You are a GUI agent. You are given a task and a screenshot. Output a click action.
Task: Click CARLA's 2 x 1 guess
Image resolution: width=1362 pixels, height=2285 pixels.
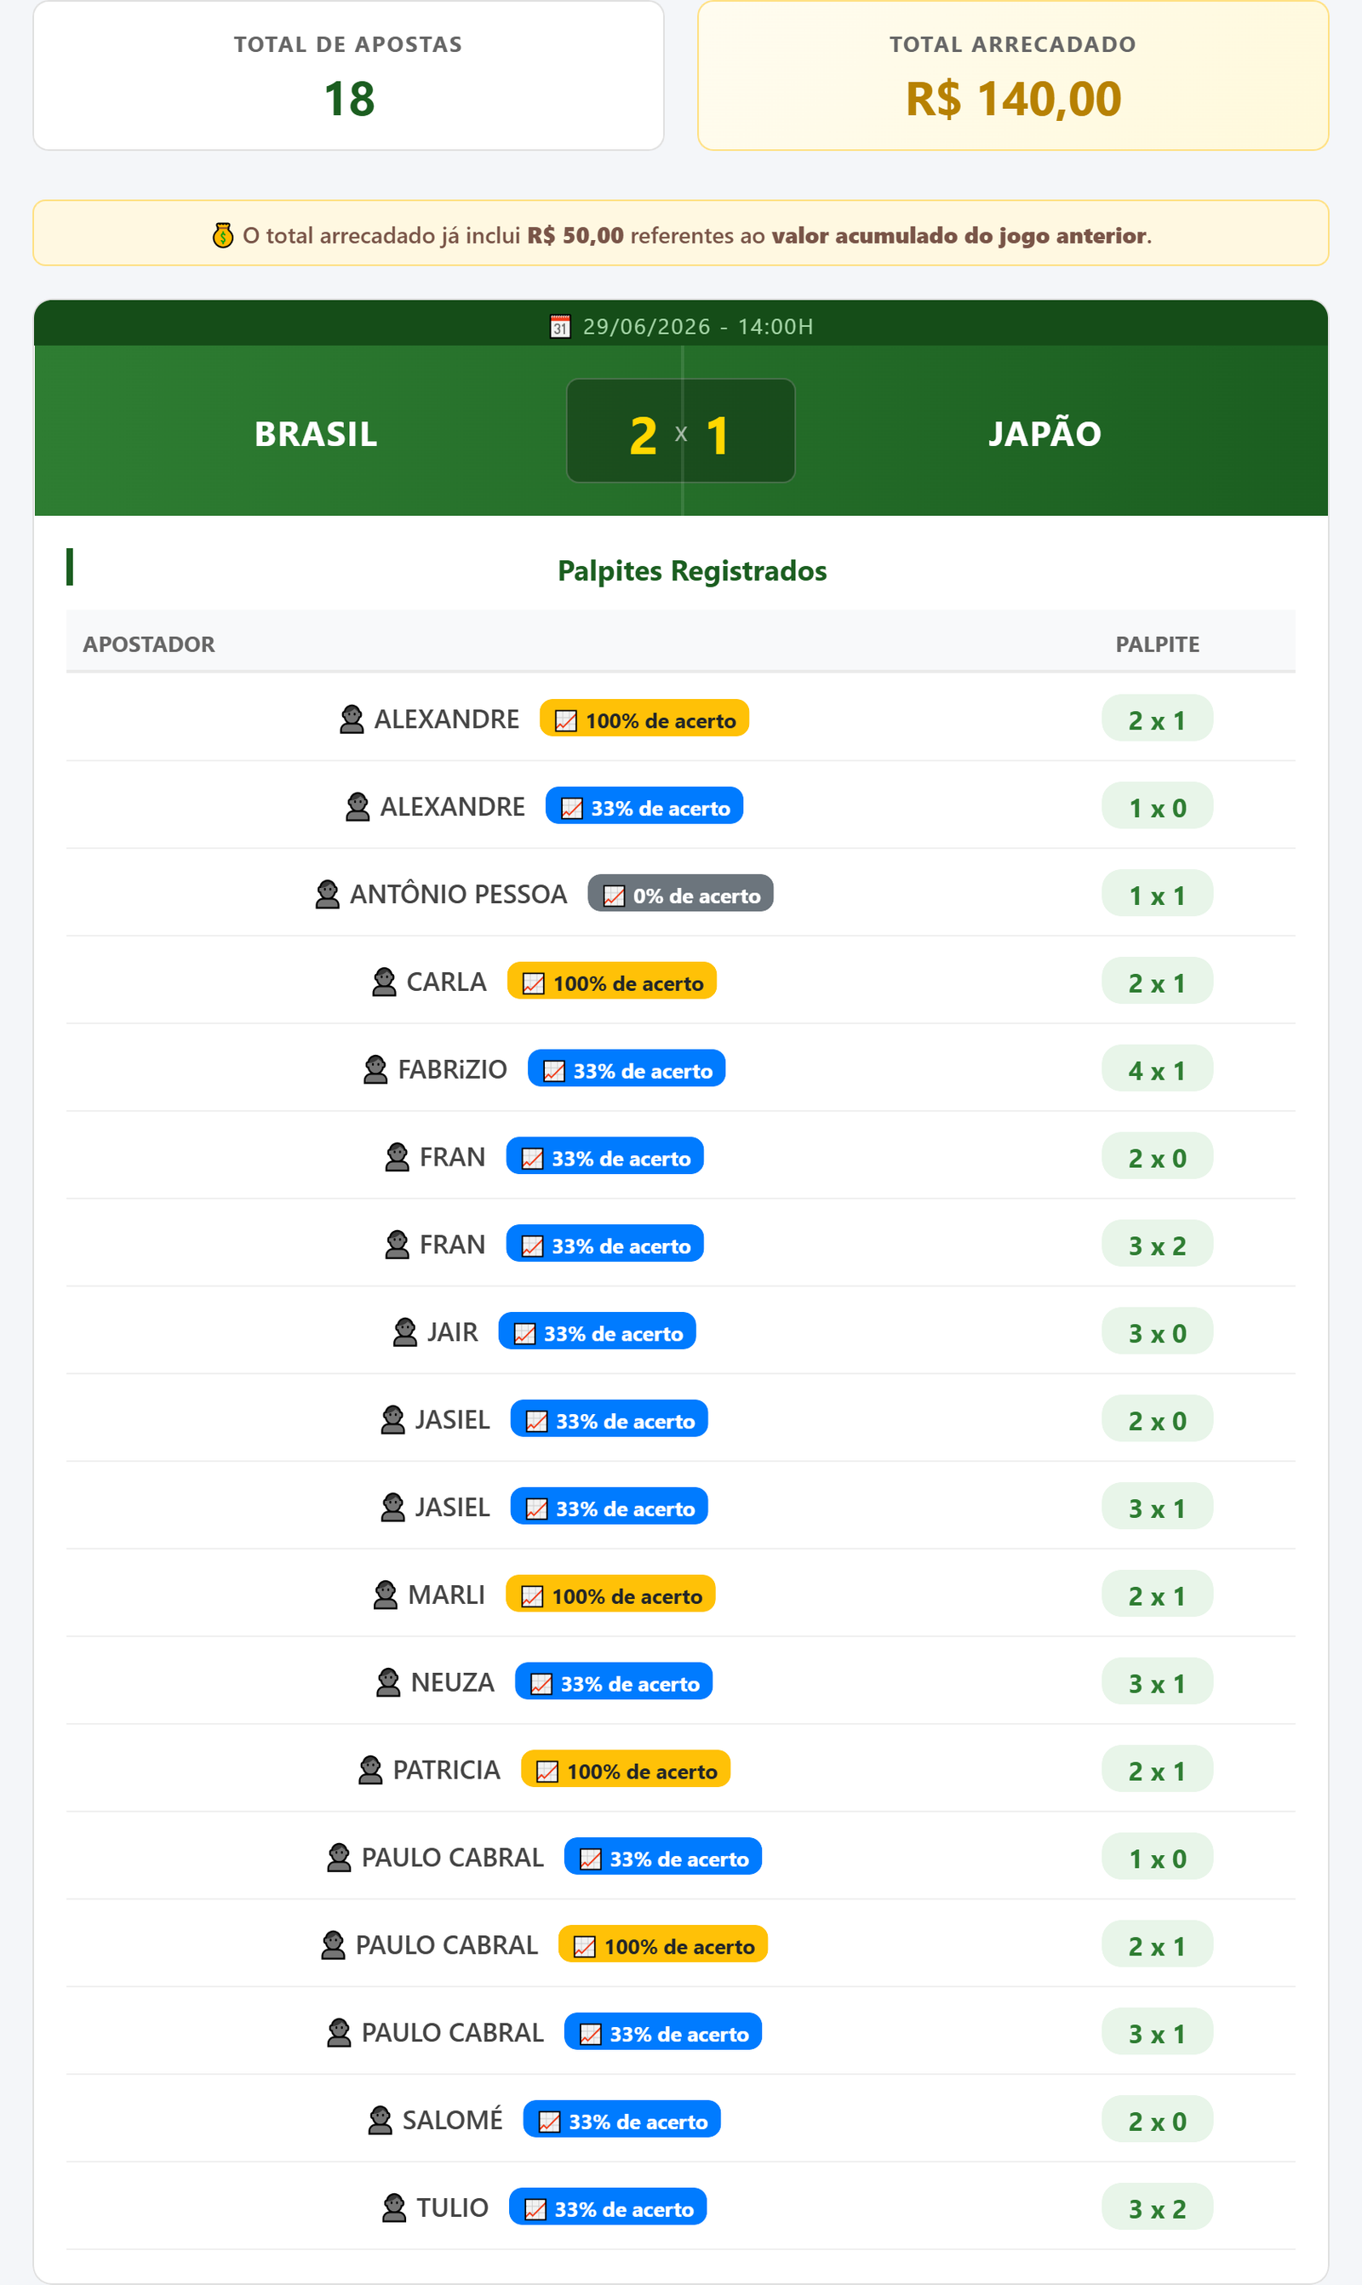pos(1158,982)
